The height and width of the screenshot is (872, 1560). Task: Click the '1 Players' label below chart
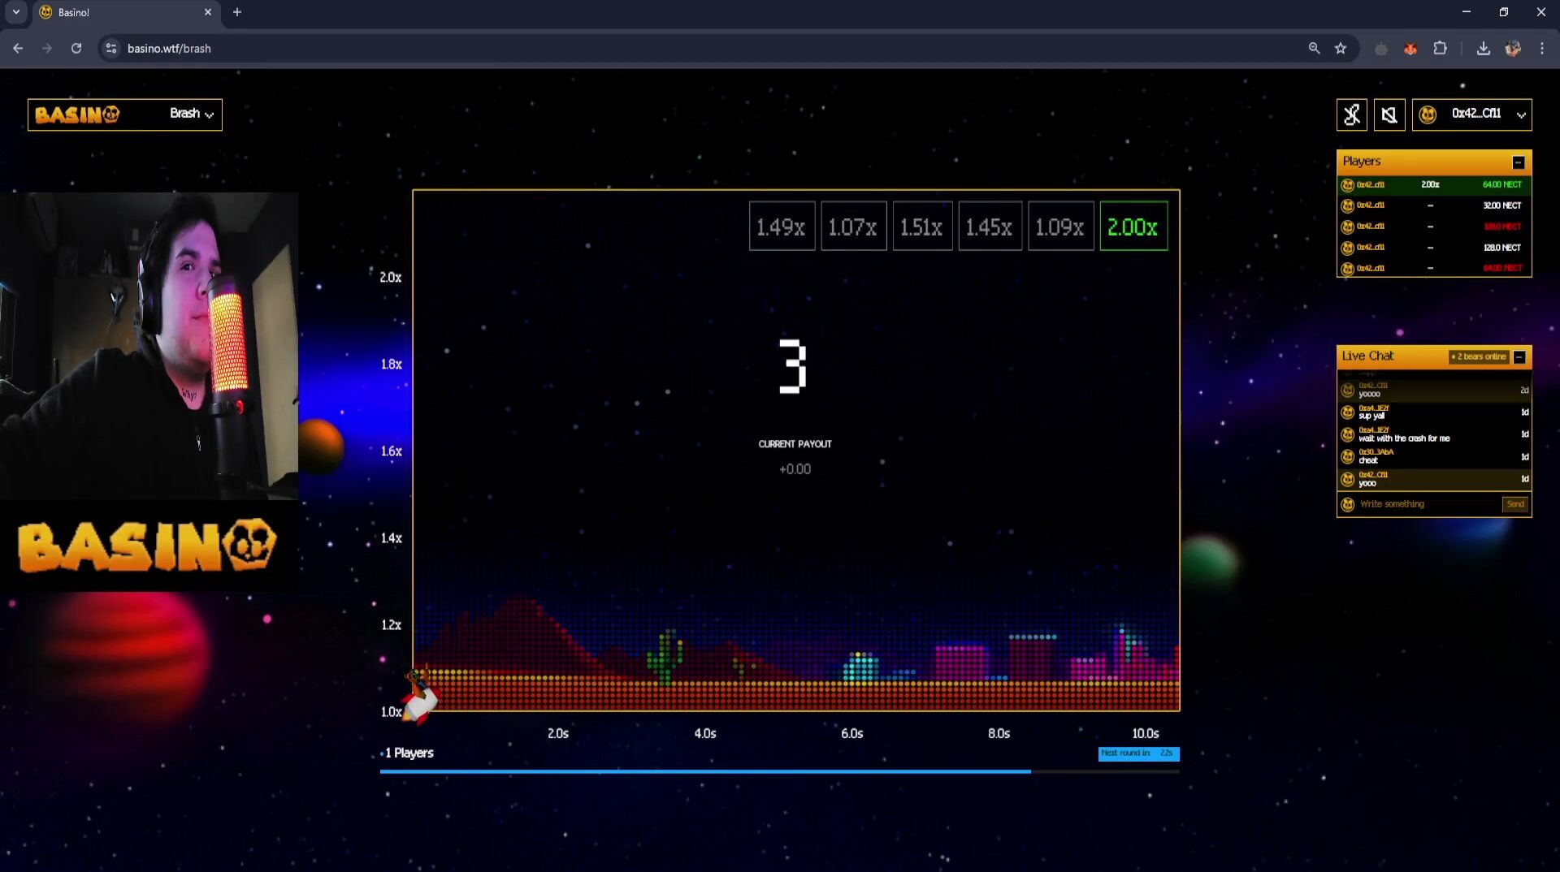click(x=409, y=753)
